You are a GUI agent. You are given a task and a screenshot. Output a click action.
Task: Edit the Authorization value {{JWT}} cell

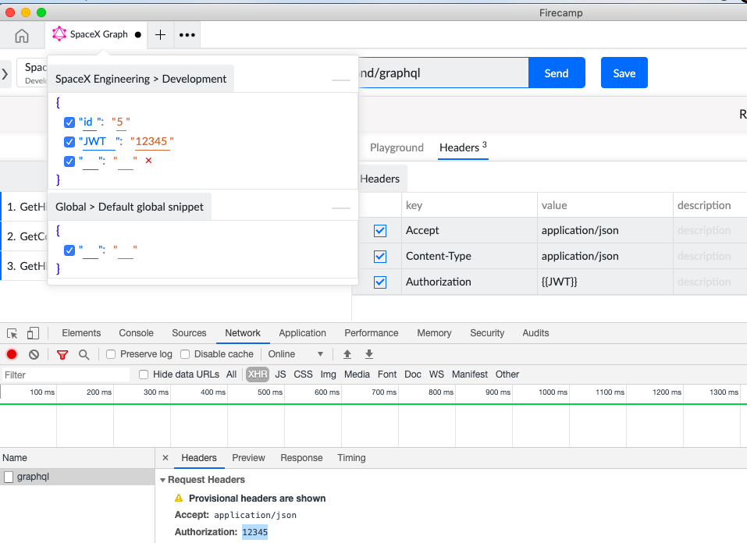[x=605, y=282]
